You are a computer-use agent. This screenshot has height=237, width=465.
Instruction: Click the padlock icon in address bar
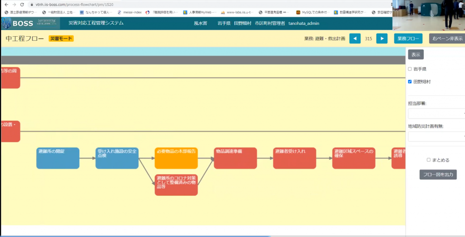tap(31, 4)
